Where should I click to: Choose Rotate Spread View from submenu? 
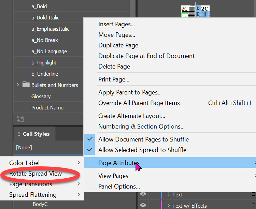click(35, 174)
